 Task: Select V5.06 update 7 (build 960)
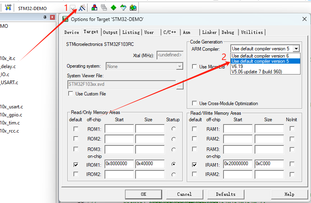(265, 72)
